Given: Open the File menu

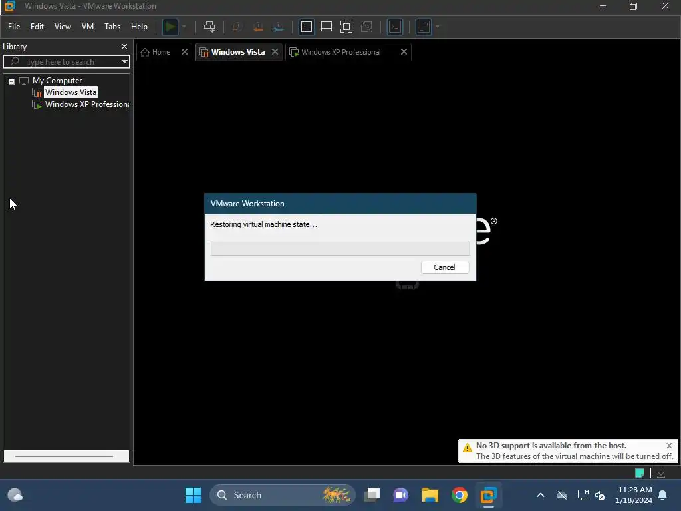Looking at the screenshot, I should [x=14, y=27].
